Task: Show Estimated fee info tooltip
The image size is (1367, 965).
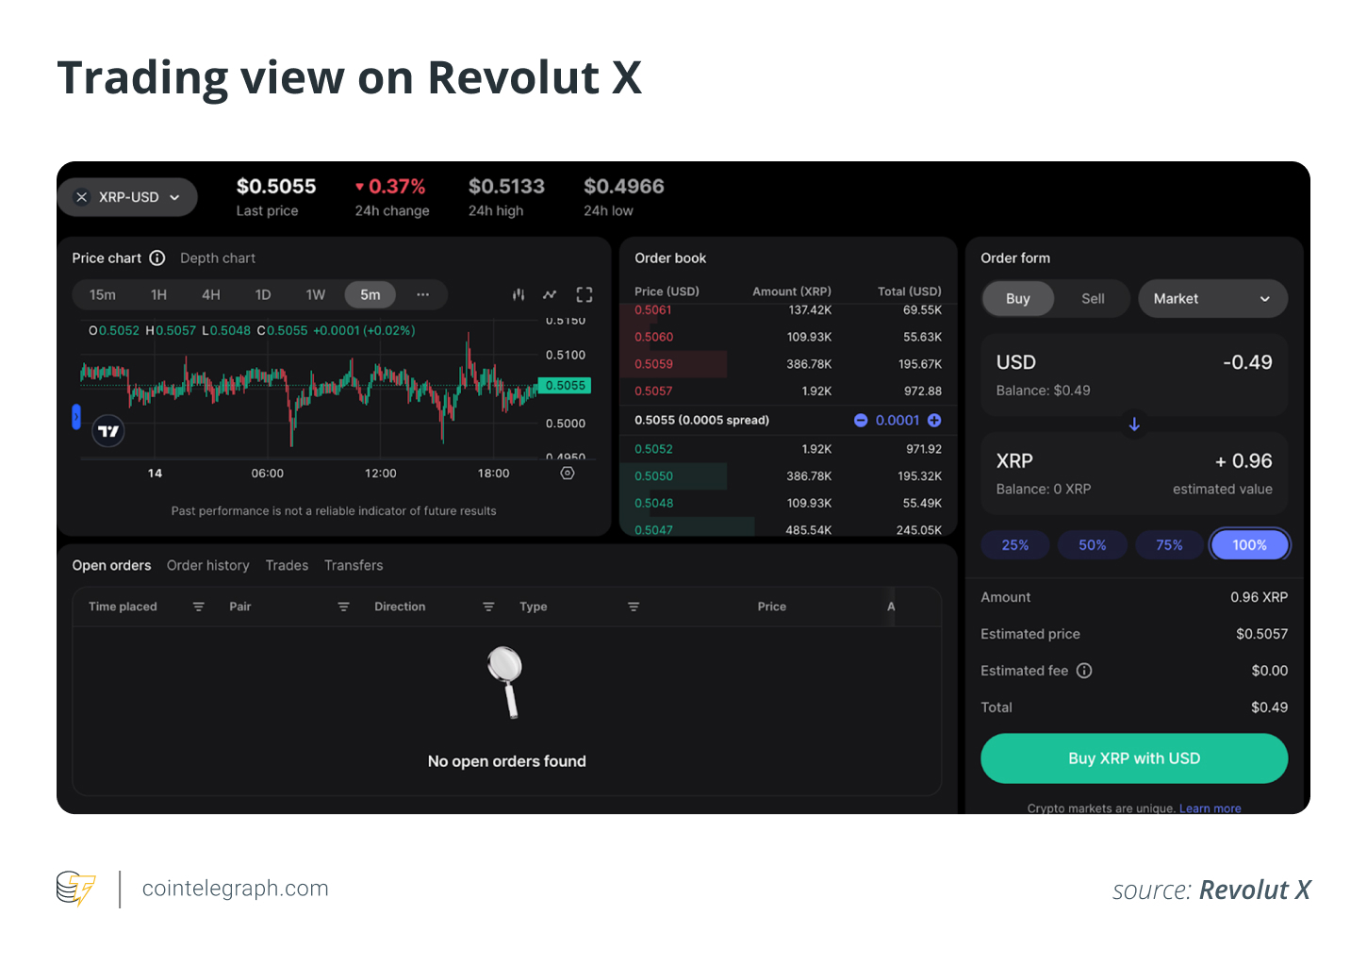Action: tap(1084, 671)
